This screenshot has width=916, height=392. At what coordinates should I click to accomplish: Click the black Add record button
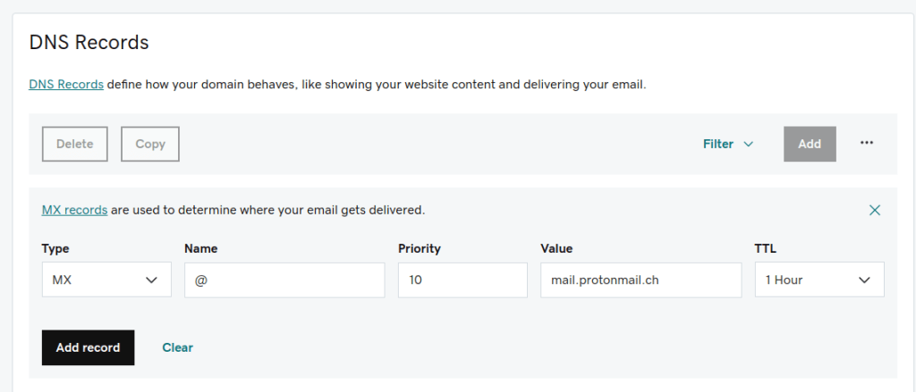pos(88,347)
